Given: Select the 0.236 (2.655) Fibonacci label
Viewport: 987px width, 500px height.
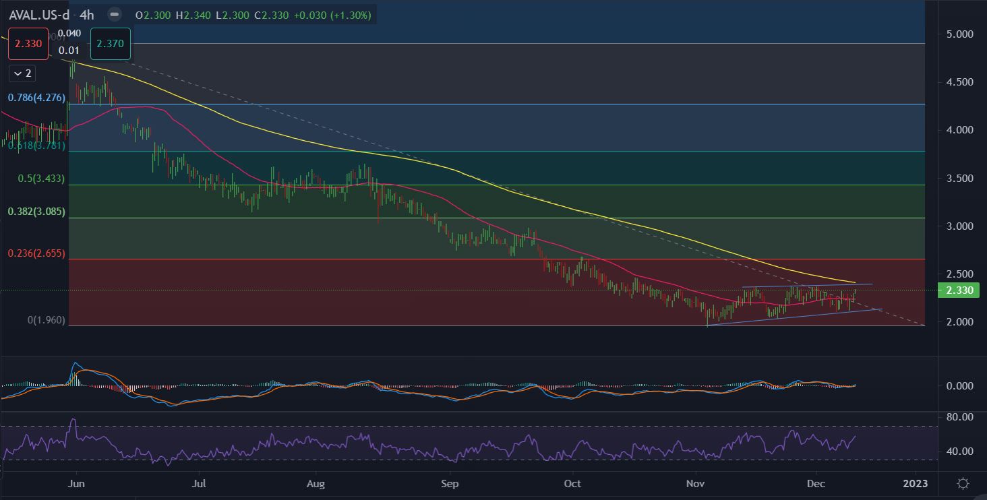Looking at the screenshot, I should click(36, 253).
